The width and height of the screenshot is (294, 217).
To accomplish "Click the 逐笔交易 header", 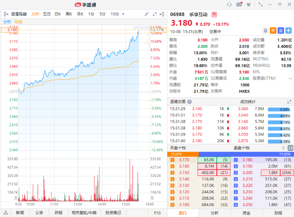I will pos(178,102).
